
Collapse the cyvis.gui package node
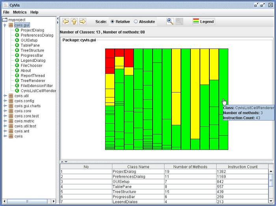(x=5, y=25)
